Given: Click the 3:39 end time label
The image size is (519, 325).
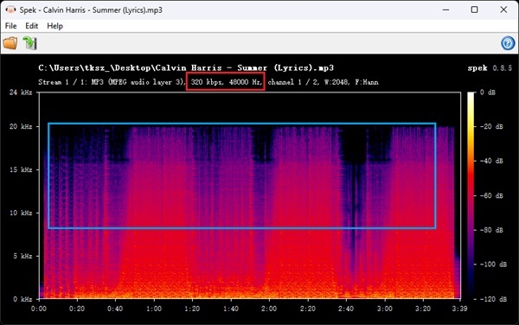Looking at the screenshot, I should (x=460, y=309).
